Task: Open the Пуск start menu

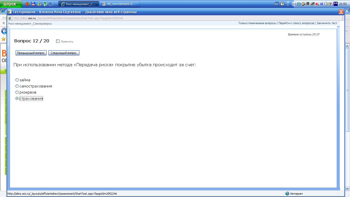Action: pyautogui.click(x=11, y=4)
